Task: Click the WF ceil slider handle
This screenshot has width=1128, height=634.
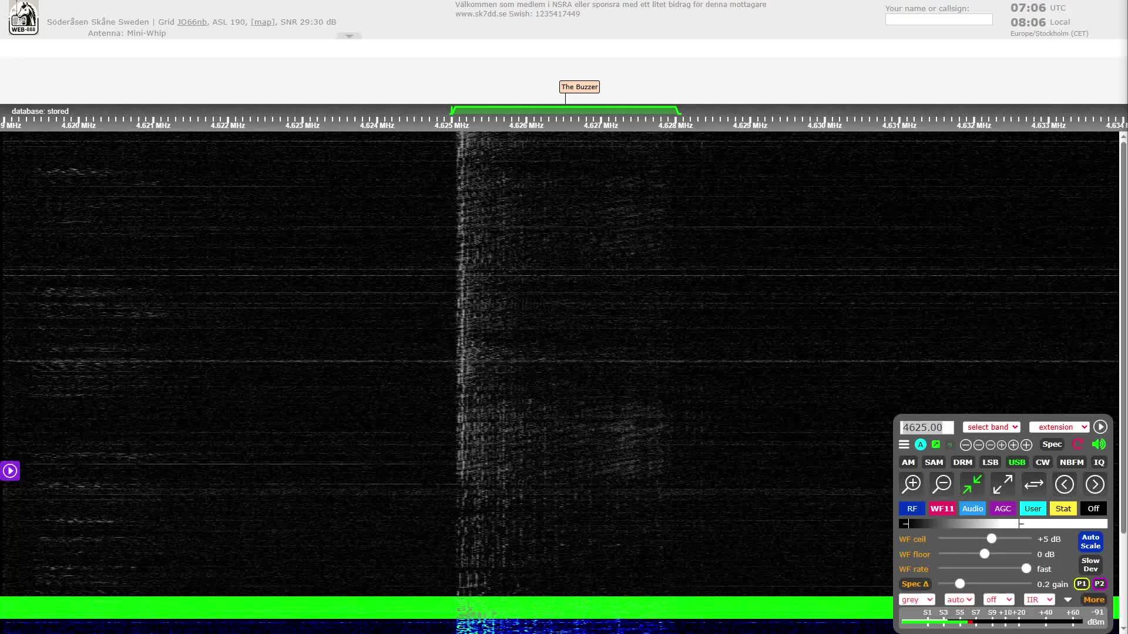Action: click(x=992, y=539)
